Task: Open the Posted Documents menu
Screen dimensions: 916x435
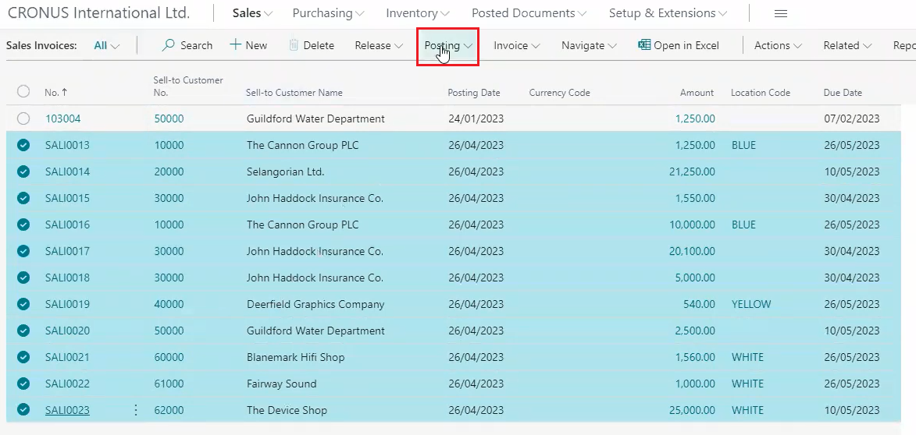Action: pos(529,12)
